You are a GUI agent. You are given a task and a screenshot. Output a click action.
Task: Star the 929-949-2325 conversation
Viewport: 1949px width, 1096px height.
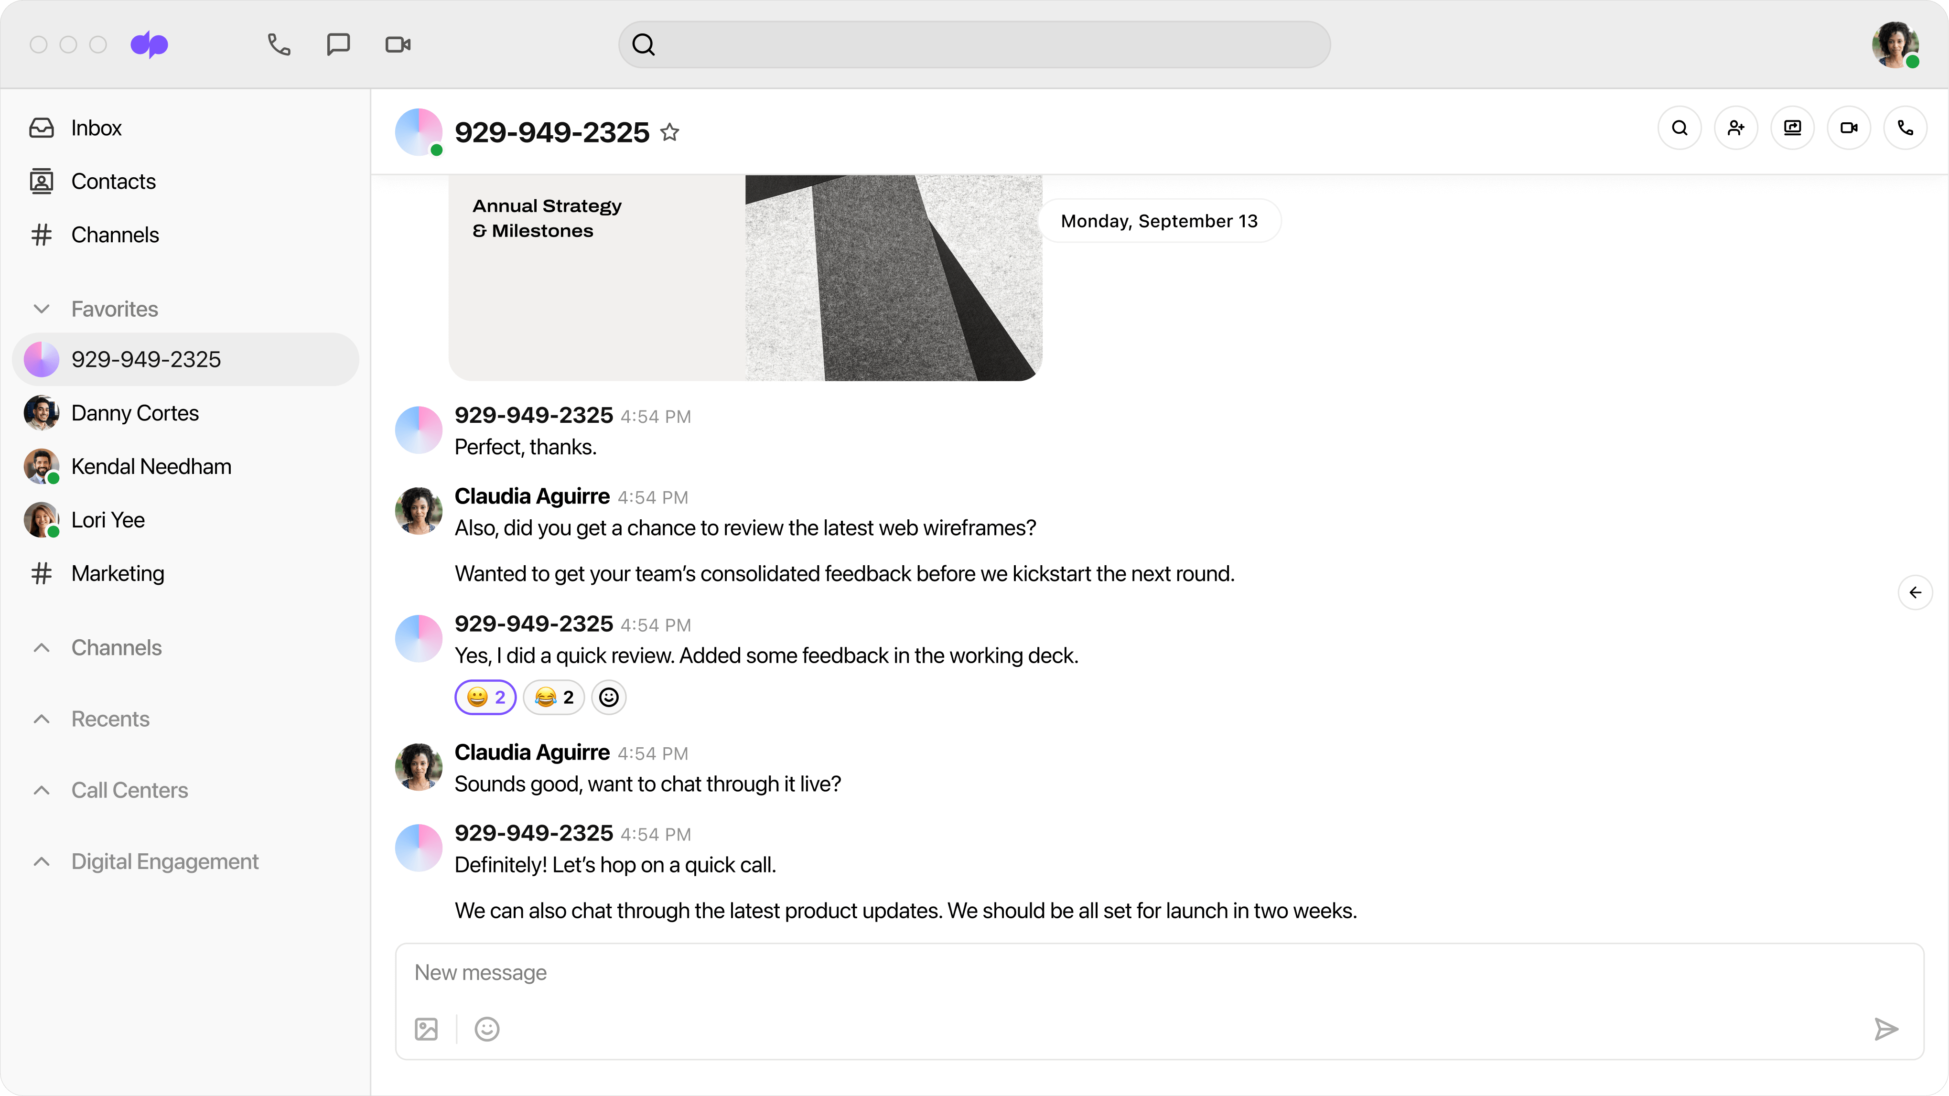tap(670, 132)
